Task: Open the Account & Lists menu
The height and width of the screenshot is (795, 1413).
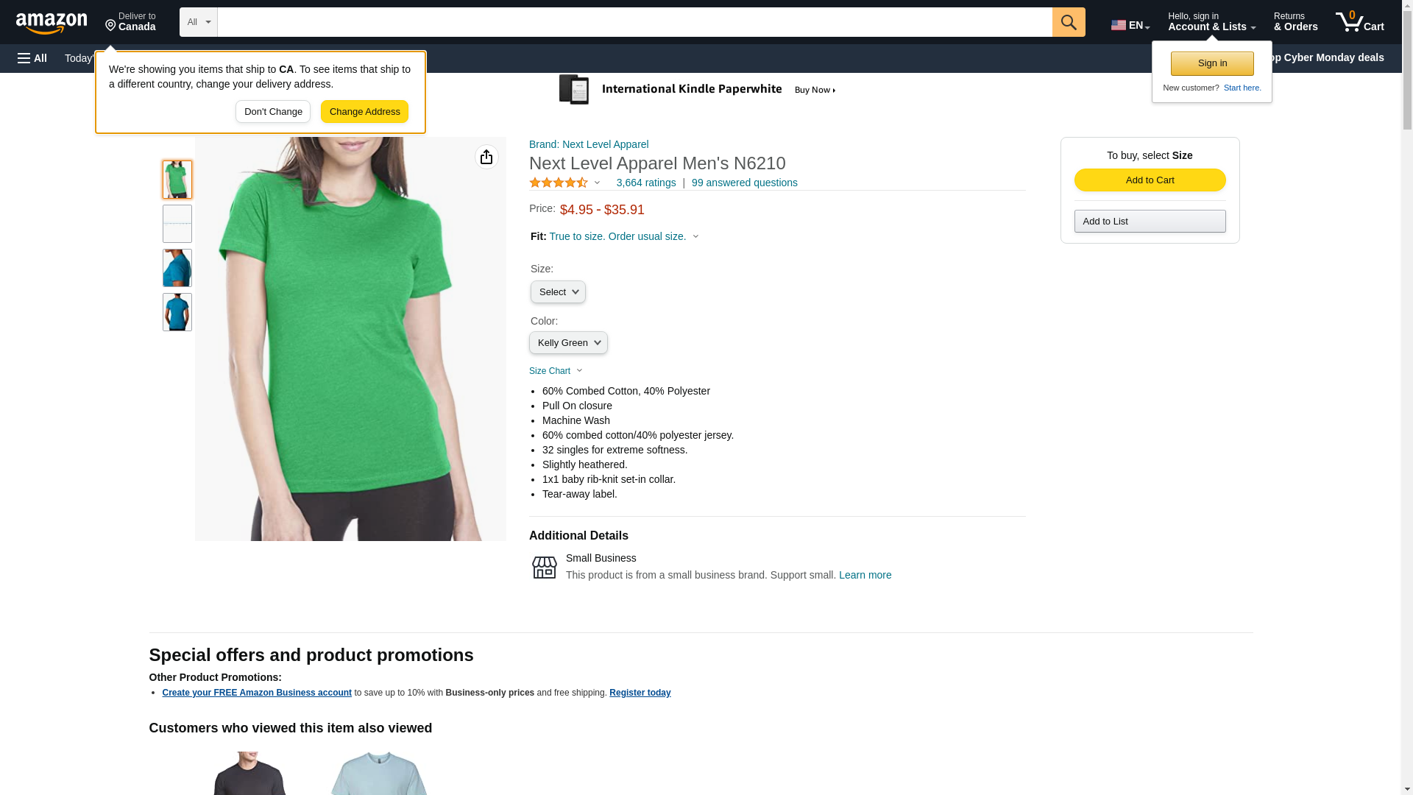Action: pyautogui.click(x=1211, y=22)
